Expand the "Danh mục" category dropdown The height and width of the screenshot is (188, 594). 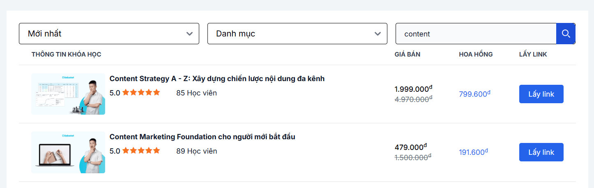297,34
